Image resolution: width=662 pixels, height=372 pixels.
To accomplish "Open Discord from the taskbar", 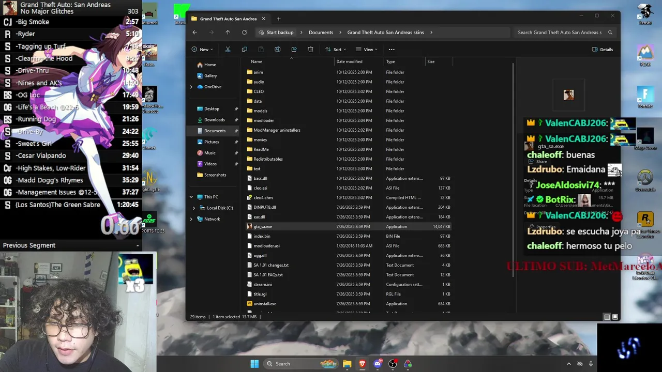I will (x=378, y=364).
